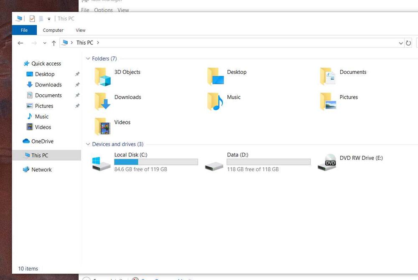This screenshot has height=280, width=418.
Task: Open File menu in Task Manager window
Action: click(85, 10)
